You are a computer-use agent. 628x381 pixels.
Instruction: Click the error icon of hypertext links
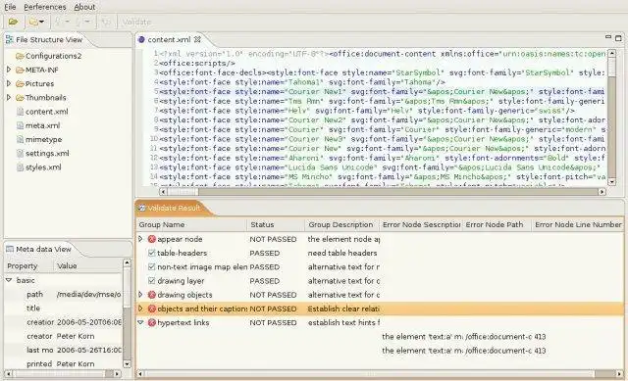coord(151,323)
